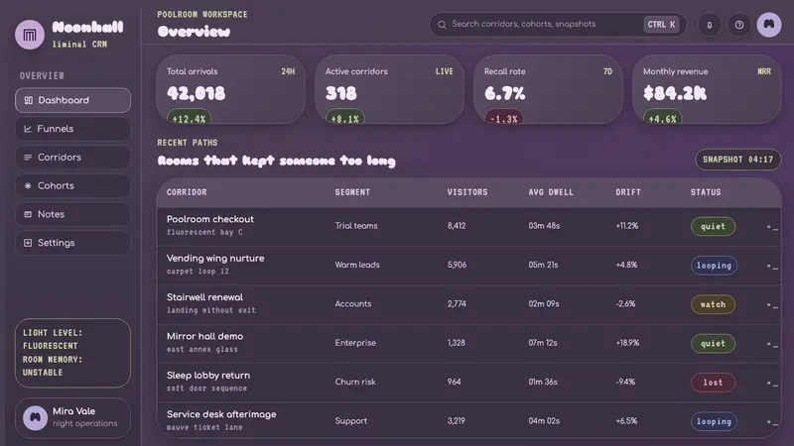Click the Corridors lines icon

28,158
